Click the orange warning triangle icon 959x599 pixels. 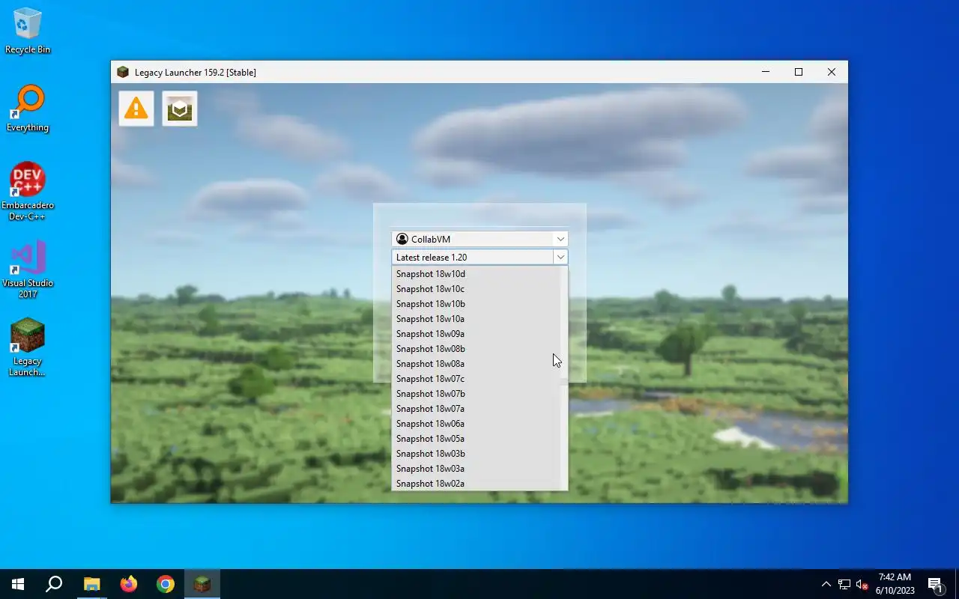136,109
